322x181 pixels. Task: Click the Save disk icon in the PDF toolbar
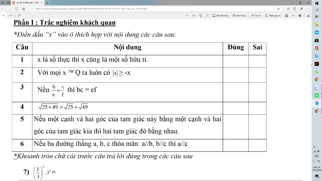[293, 16]
